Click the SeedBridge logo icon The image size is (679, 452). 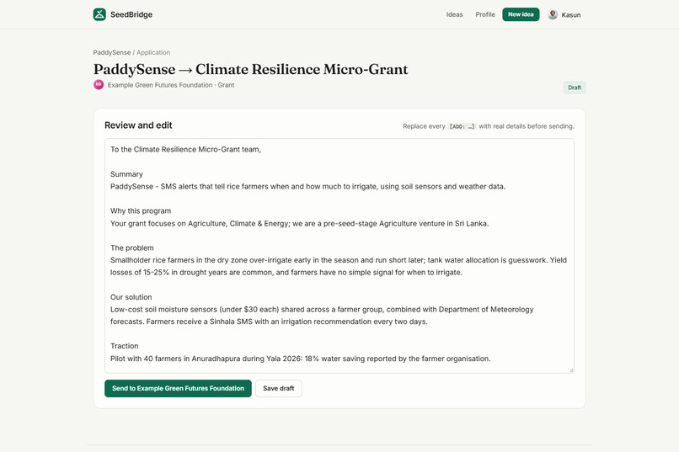(99, 14)
